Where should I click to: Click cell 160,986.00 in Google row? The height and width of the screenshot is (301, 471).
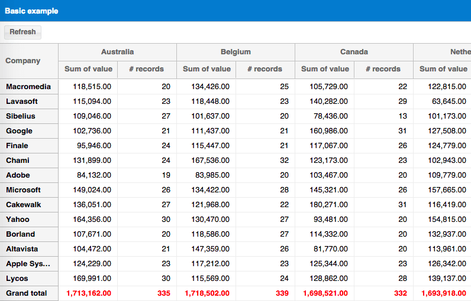click(325, 131)
